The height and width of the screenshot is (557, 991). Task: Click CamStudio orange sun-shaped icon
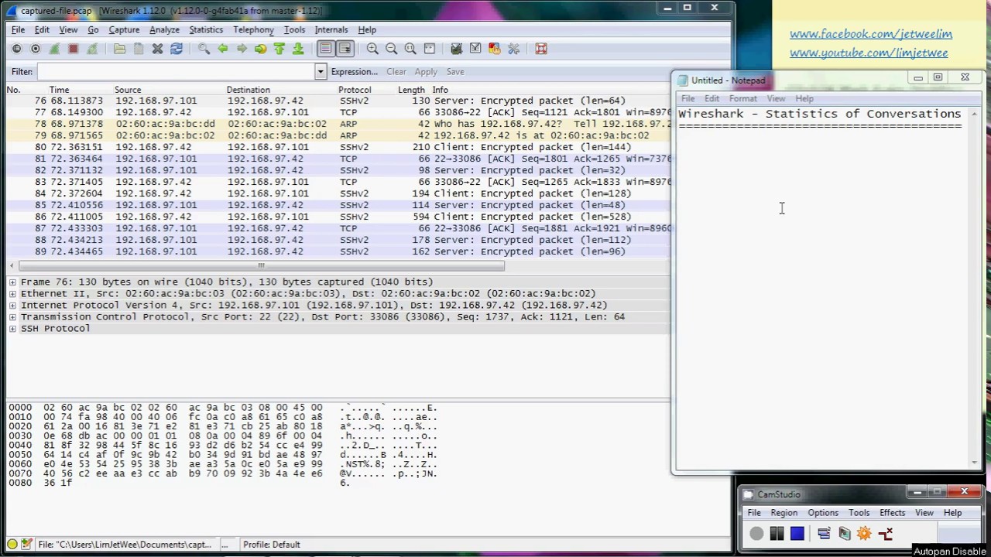[864, 533]
